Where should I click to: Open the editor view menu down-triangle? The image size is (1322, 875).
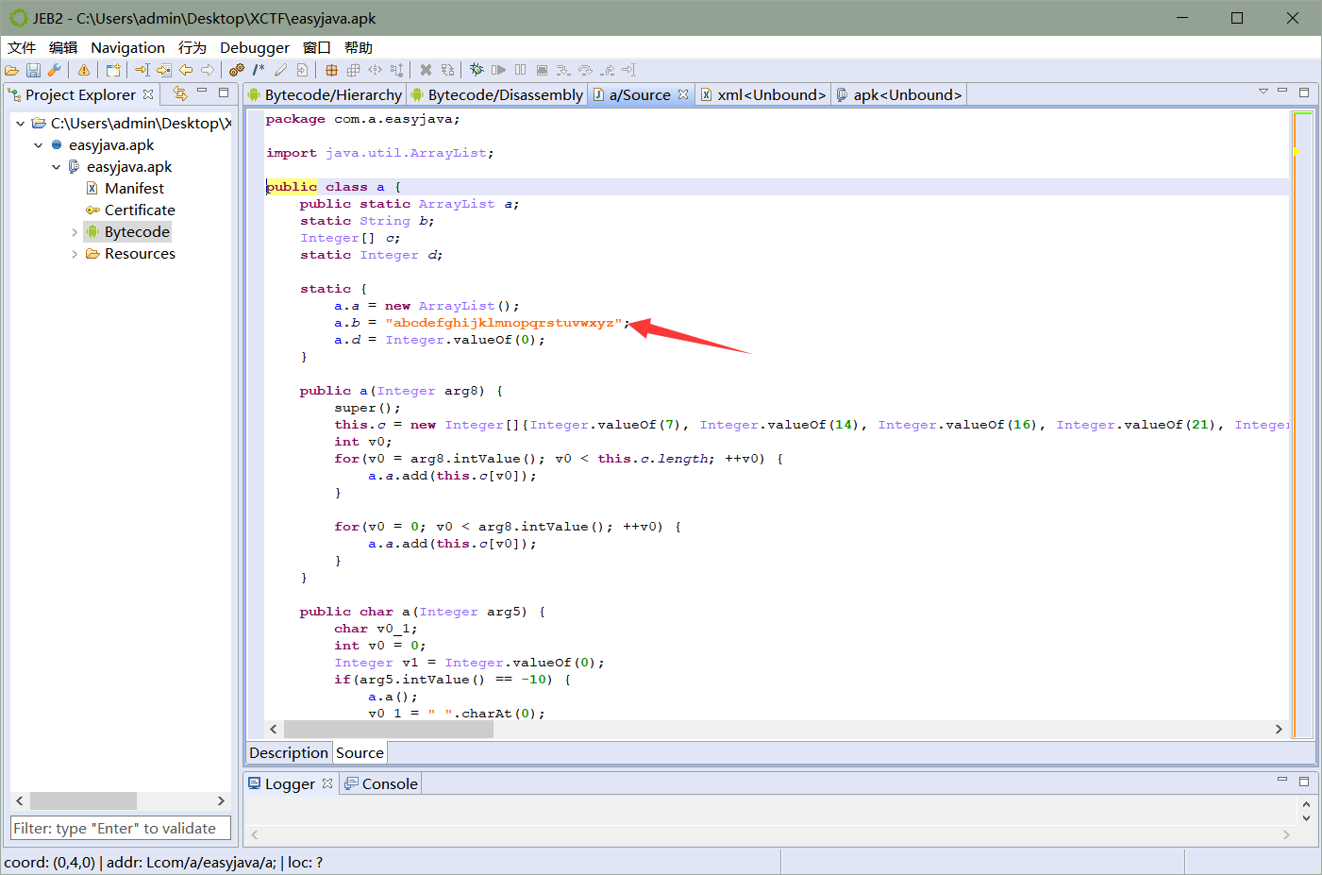tap(1263, 92)
